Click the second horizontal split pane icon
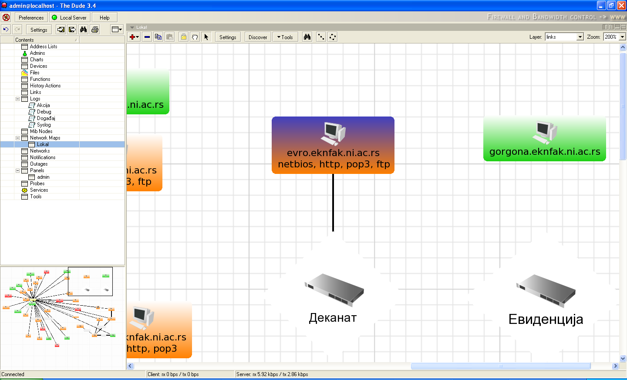Screen dimensions: 627x380 click(624, 27)
